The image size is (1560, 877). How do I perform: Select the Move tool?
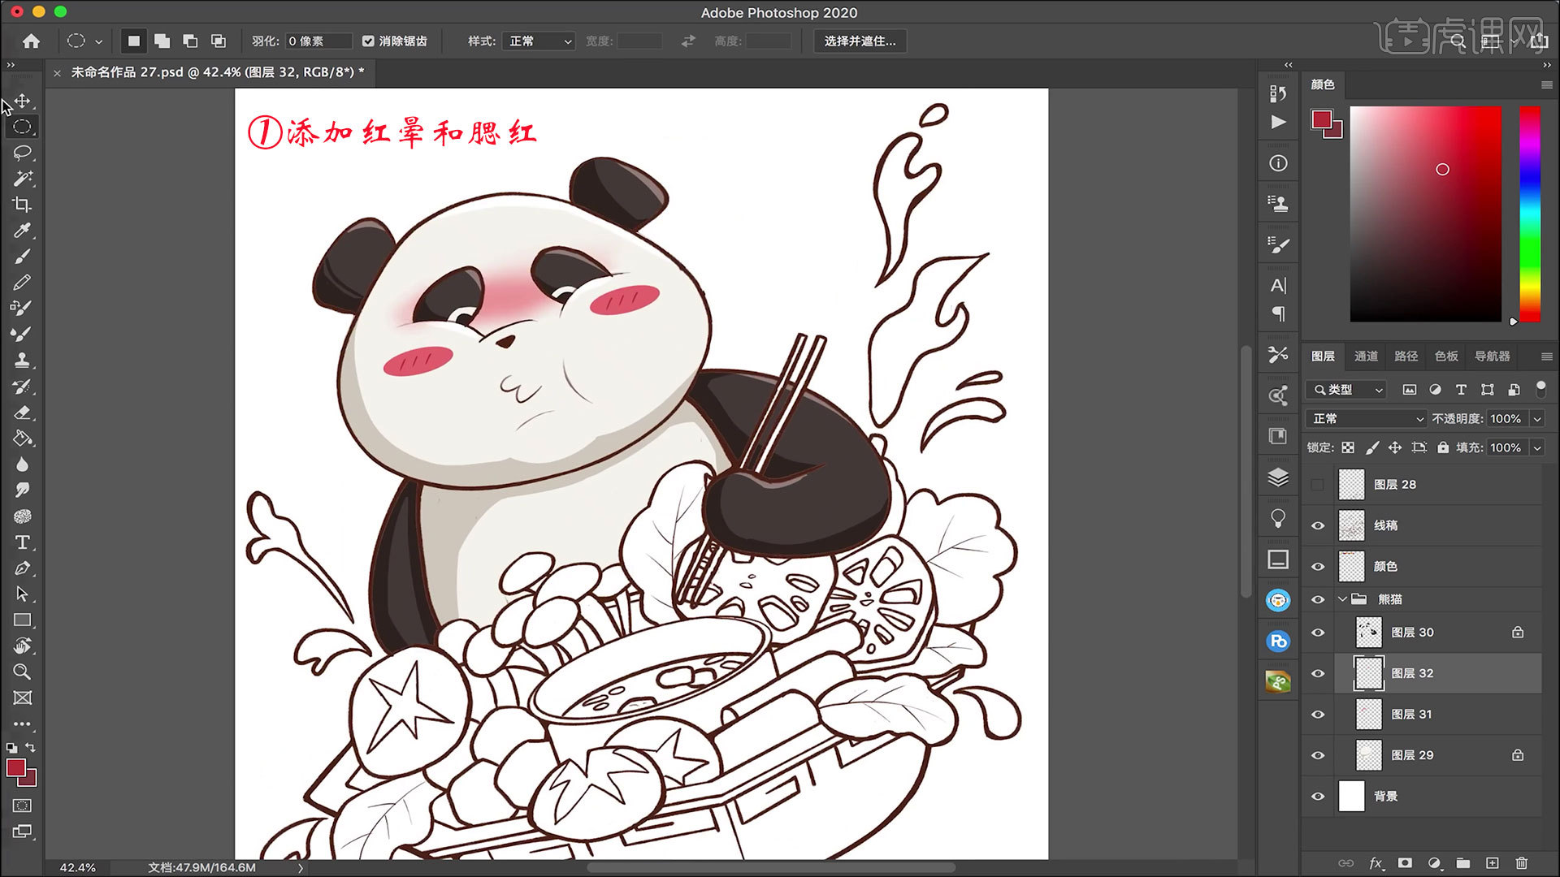pos(22,101)
